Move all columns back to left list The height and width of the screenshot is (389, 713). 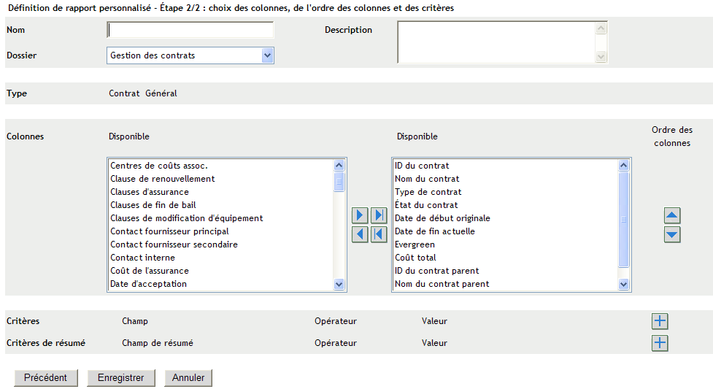379,234
